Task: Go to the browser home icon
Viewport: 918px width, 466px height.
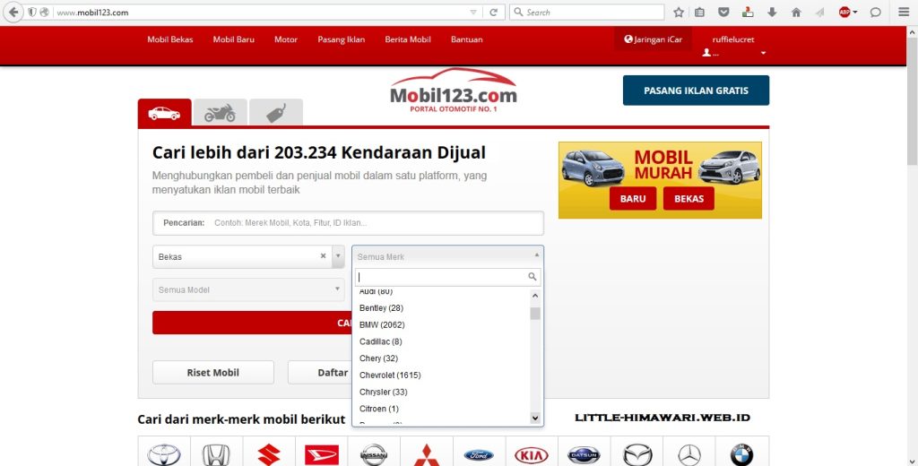Action: (796, 13)
